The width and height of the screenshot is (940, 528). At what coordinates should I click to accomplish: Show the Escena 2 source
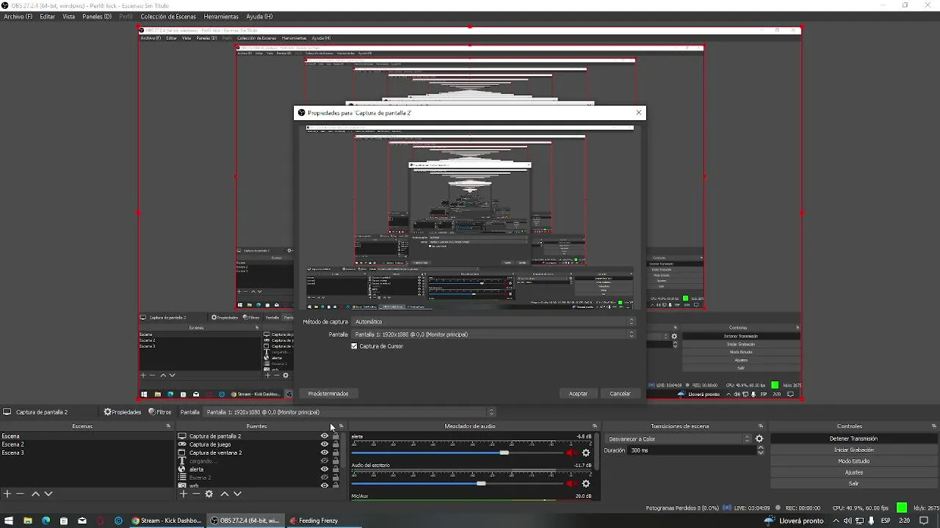click(x=325, y=477)
